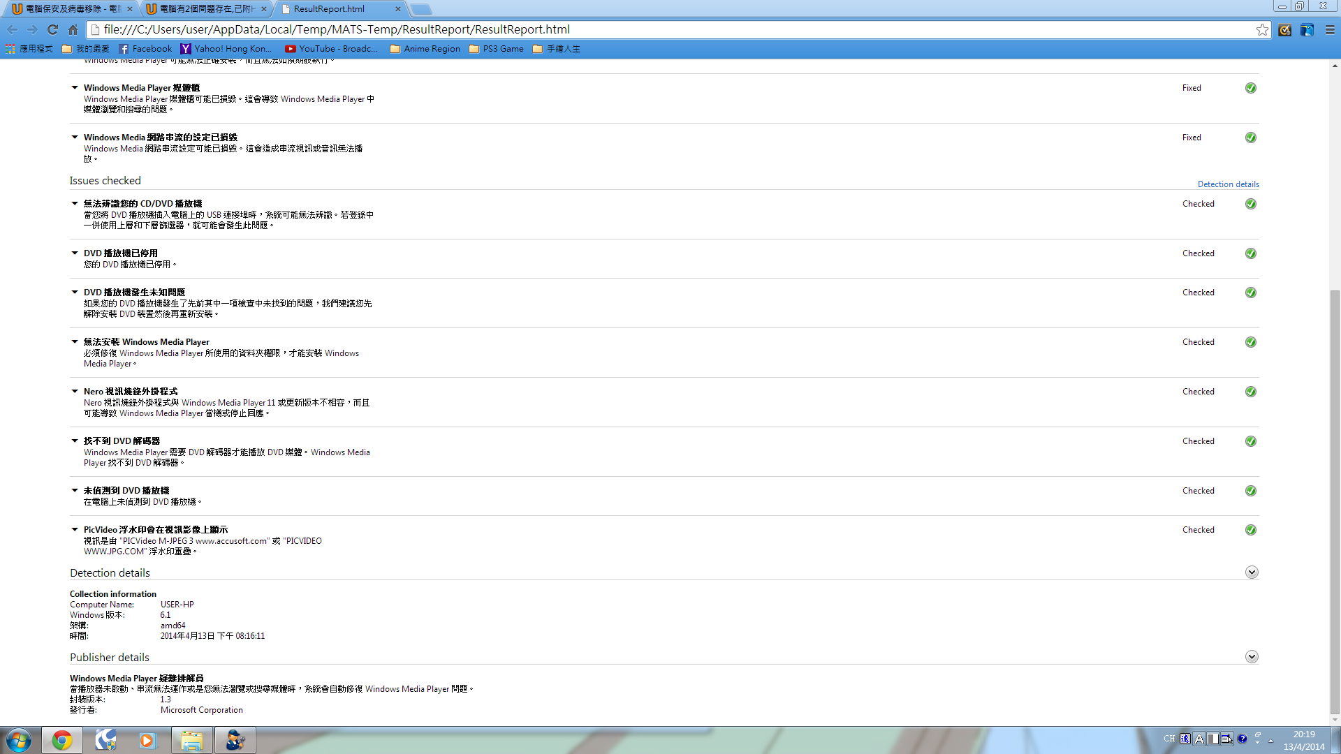Viewport: 1341px width, 754px height.
Task: Open the Windows Start menu
Action: tap(19, 740)
